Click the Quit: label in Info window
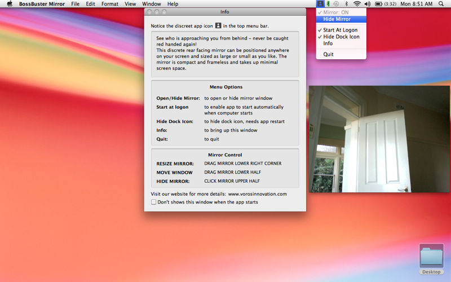The height and width of the screenshot is (282, 451). click(162, 139)
